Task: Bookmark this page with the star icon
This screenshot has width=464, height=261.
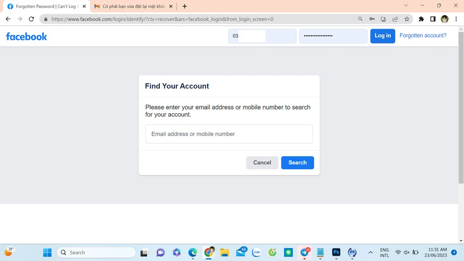Action: click(x=407, y=19)
